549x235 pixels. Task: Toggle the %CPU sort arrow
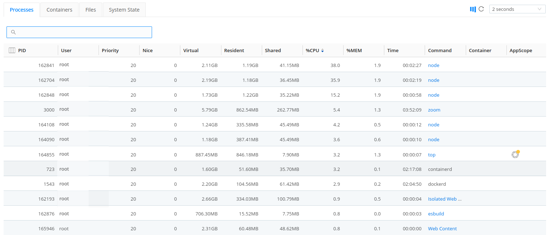[322, 51]
